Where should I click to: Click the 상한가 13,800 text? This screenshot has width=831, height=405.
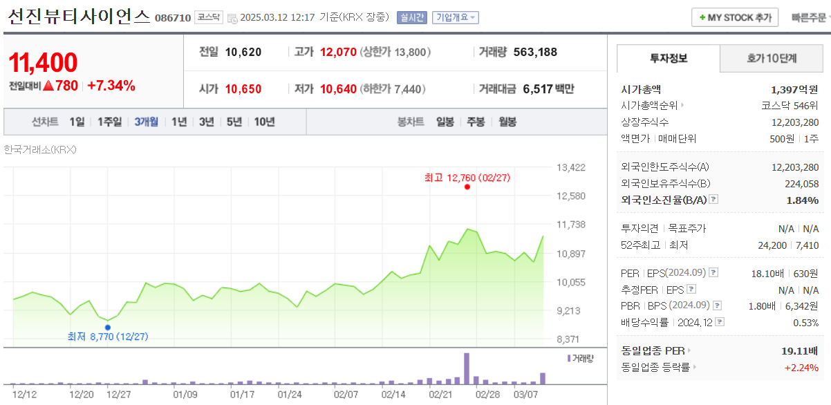395,52
